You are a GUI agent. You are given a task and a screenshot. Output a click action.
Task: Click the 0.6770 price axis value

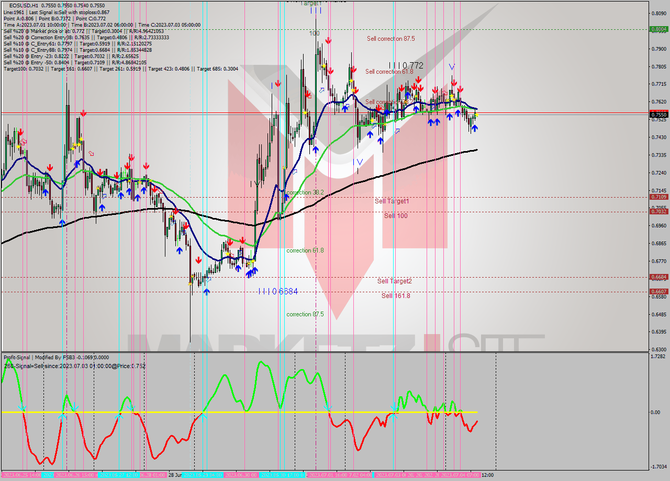click(x=658, y=261)
